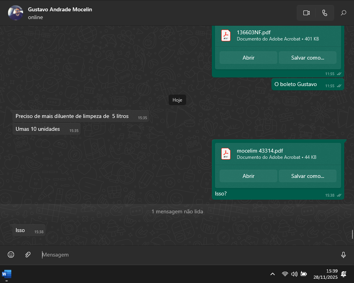Open the Wi-Fi network settings icon
Image resolution: width=354 pixels, height=283 pixels.
click(285, 274)
